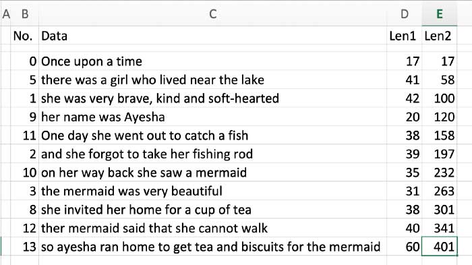Select cell containing 'Once upon a time'
The image size is (472, 265).
click(x=212, y=61)
